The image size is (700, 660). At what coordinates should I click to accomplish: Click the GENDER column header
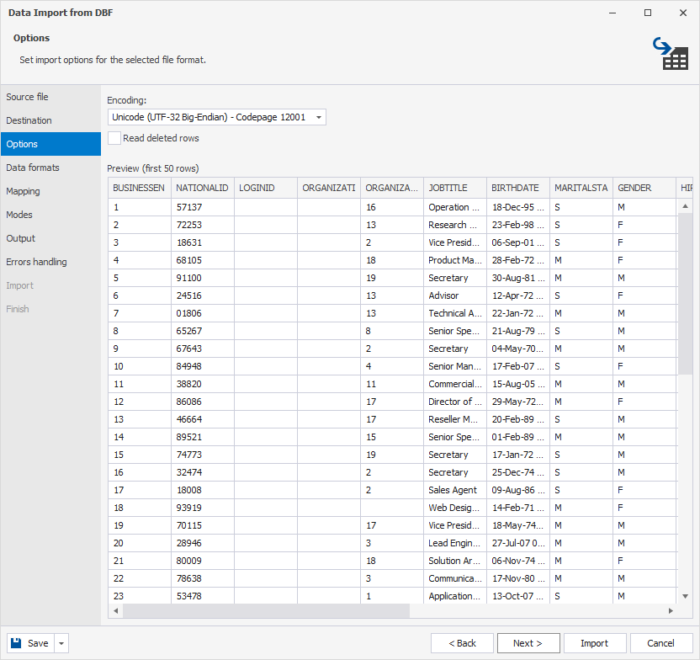click(x=644, y=188)
